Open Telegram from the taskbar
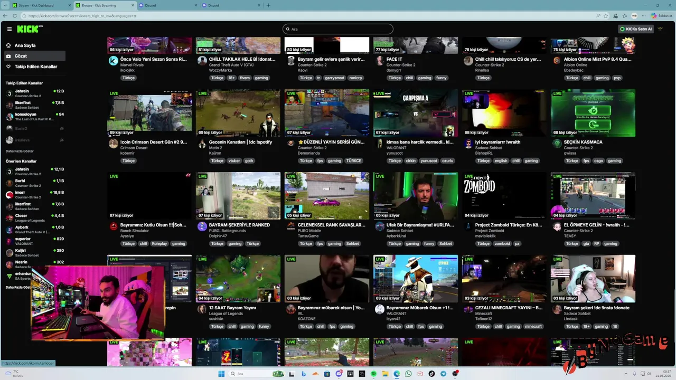Viewport: 676px width, 380px height. [x=443, y=374]
